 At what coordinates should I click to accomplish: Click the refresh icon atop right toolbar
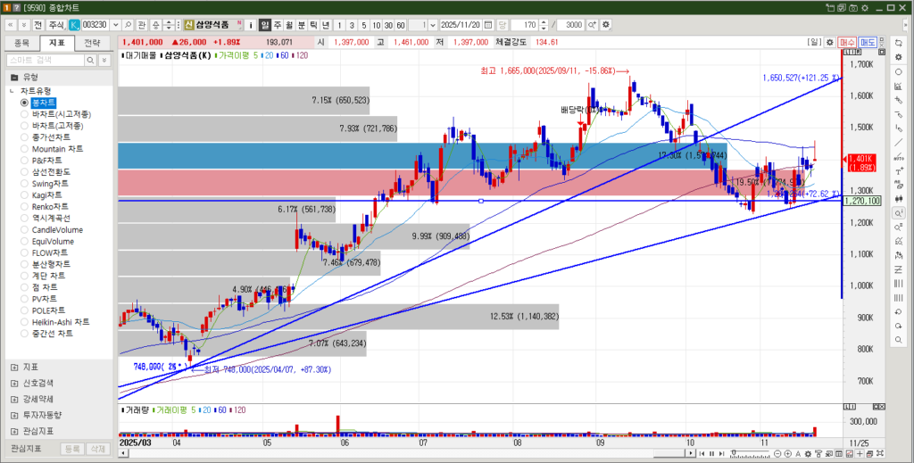point(897,42)
